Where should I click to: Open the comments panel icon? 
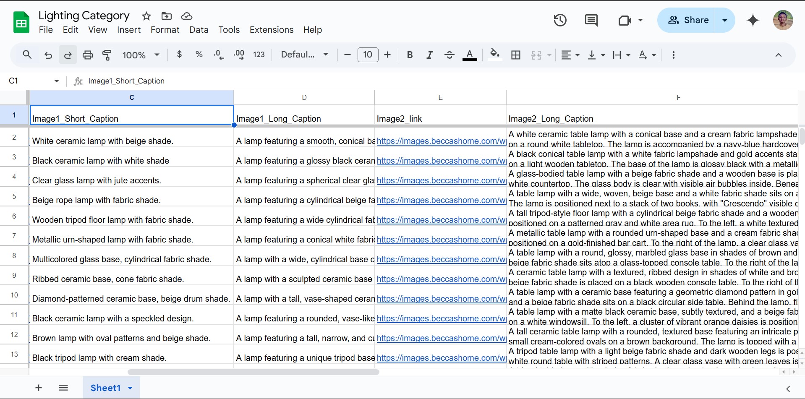click(x=591, y=20)
